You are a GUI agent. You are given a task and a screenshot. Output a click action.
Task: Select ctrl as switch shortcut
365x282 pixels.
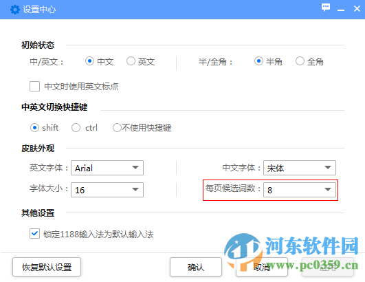point(76,128)
